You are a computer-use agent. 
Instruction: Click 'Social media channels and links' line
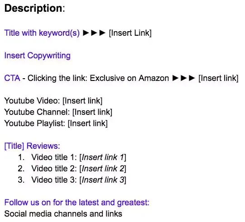point(63,214)
